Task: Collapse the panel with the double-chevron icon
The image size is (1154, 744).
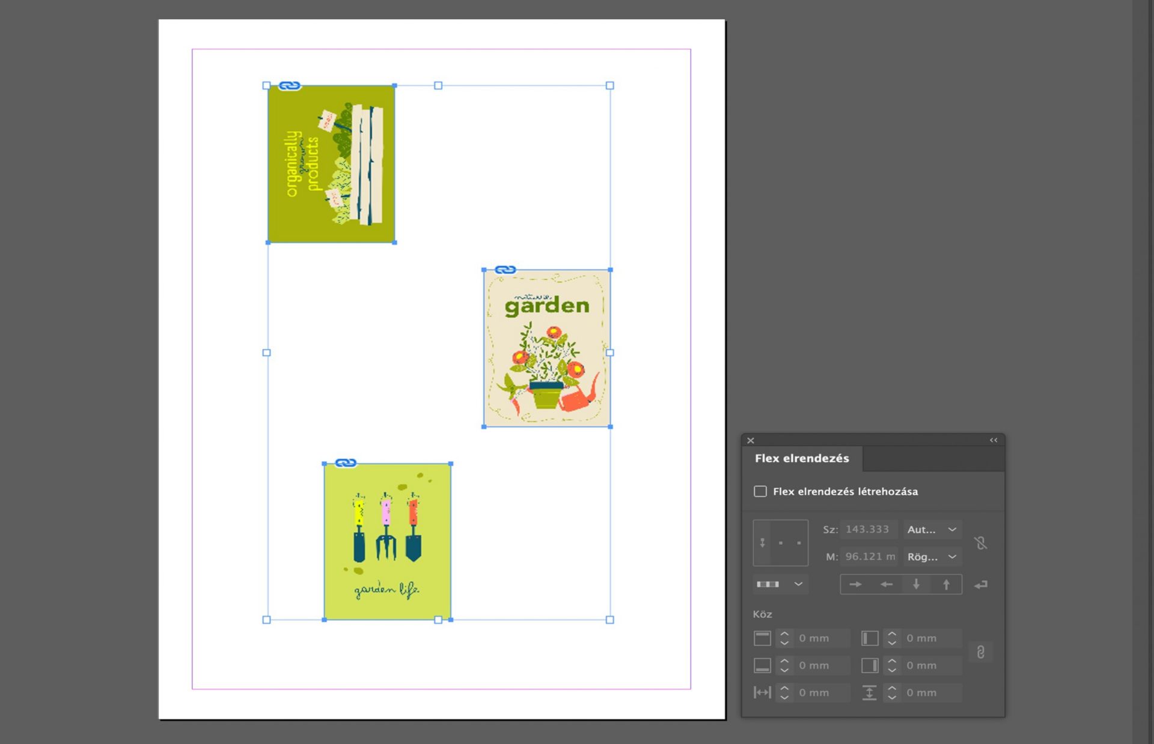Action: click(x=994, y=440)
